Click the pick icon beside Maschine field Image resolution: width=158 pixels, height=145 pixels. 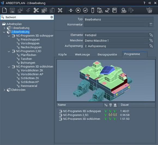tap(151, 40)
